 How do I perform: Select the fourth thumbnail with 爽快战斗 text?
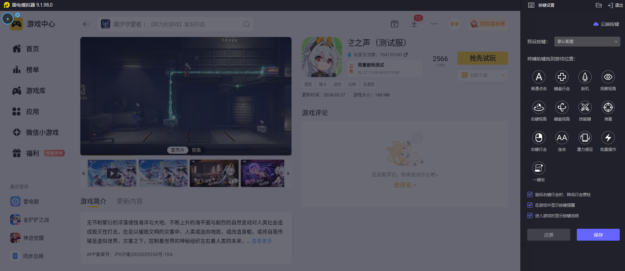click(x=262, y=173)
